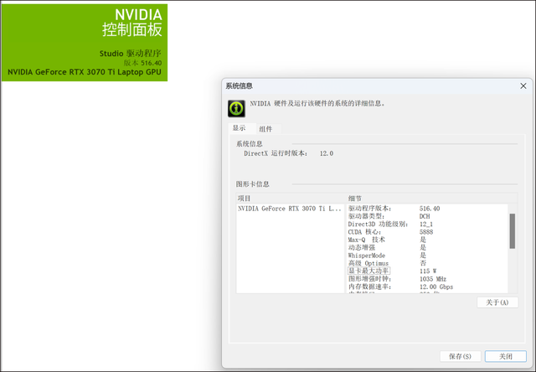The image size is (536, 372).
Task: Click the 版本 516.40 banner text
Action: tap(142, 63)
